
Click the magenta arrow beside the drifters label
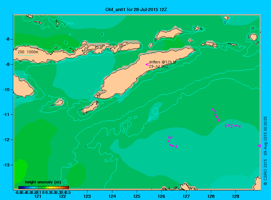(147, 64)
